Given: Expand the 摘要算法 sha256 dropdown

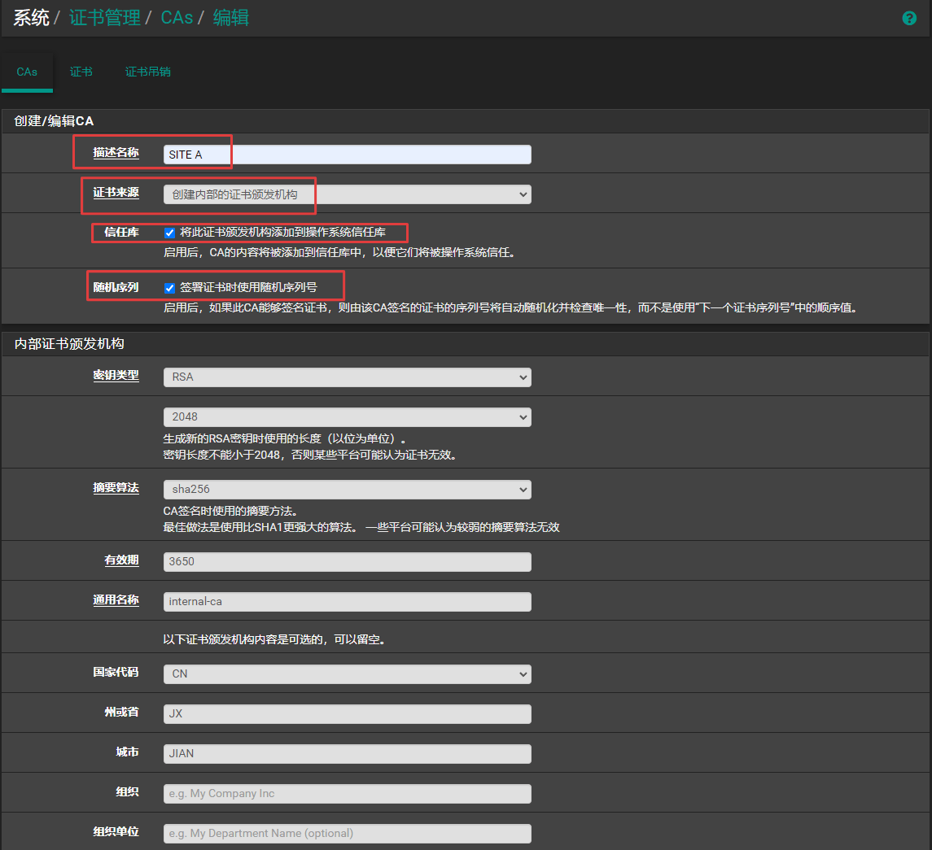Looking at the screenshot, I should (347, 490).
